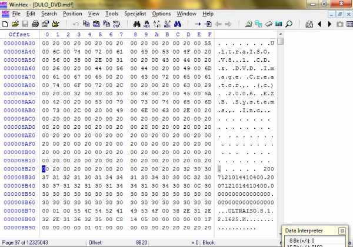Open the Specialist menu

(135, 14)
